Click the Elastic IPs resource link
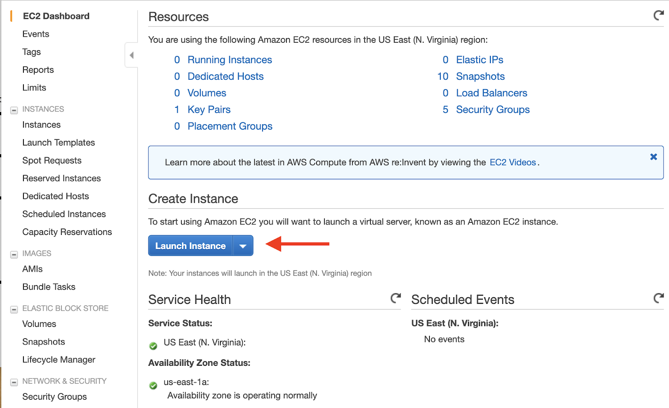The image size is (669, 408). 480,60
